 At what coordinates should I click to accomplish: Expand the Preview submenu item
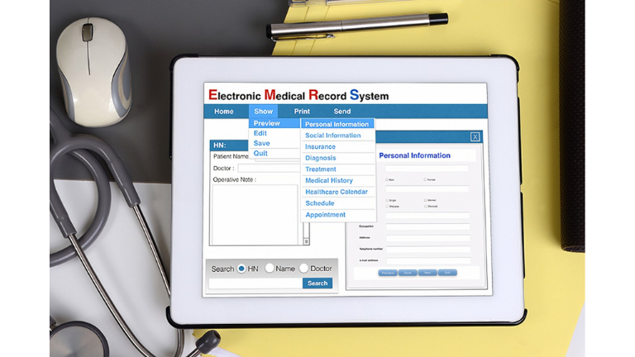point(267,124)
